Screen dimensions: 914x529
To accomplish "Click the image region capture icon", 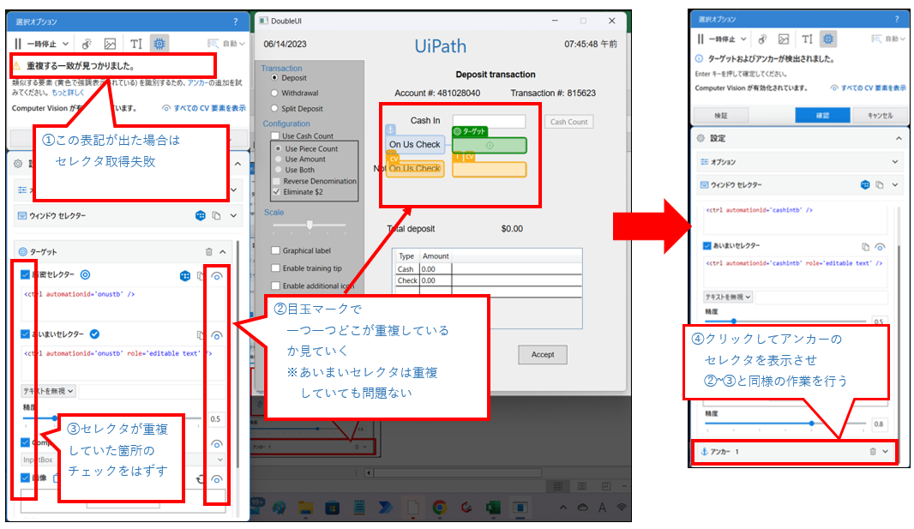I will click(x=110, y=42).
